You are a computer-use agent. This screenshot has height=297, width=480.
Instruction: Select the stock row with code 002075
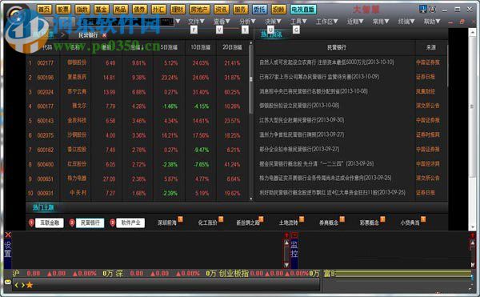[138, 135]
